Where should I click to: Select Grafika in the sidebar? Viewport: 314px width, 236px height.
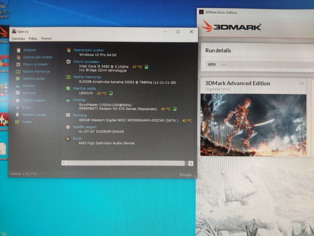[28, 86]
